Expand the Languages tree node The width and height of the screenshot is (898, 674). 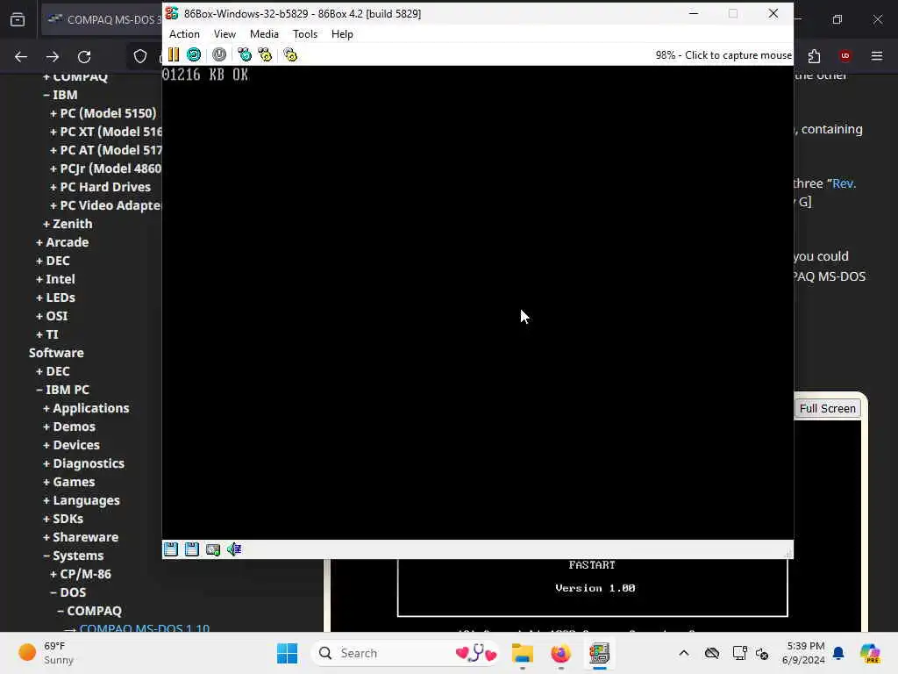(82, 500)
